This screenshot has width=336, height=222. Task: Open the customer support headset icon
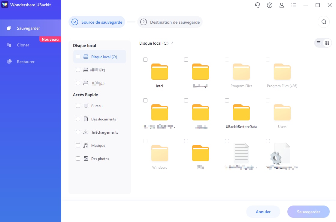click(x=258, y=5)
